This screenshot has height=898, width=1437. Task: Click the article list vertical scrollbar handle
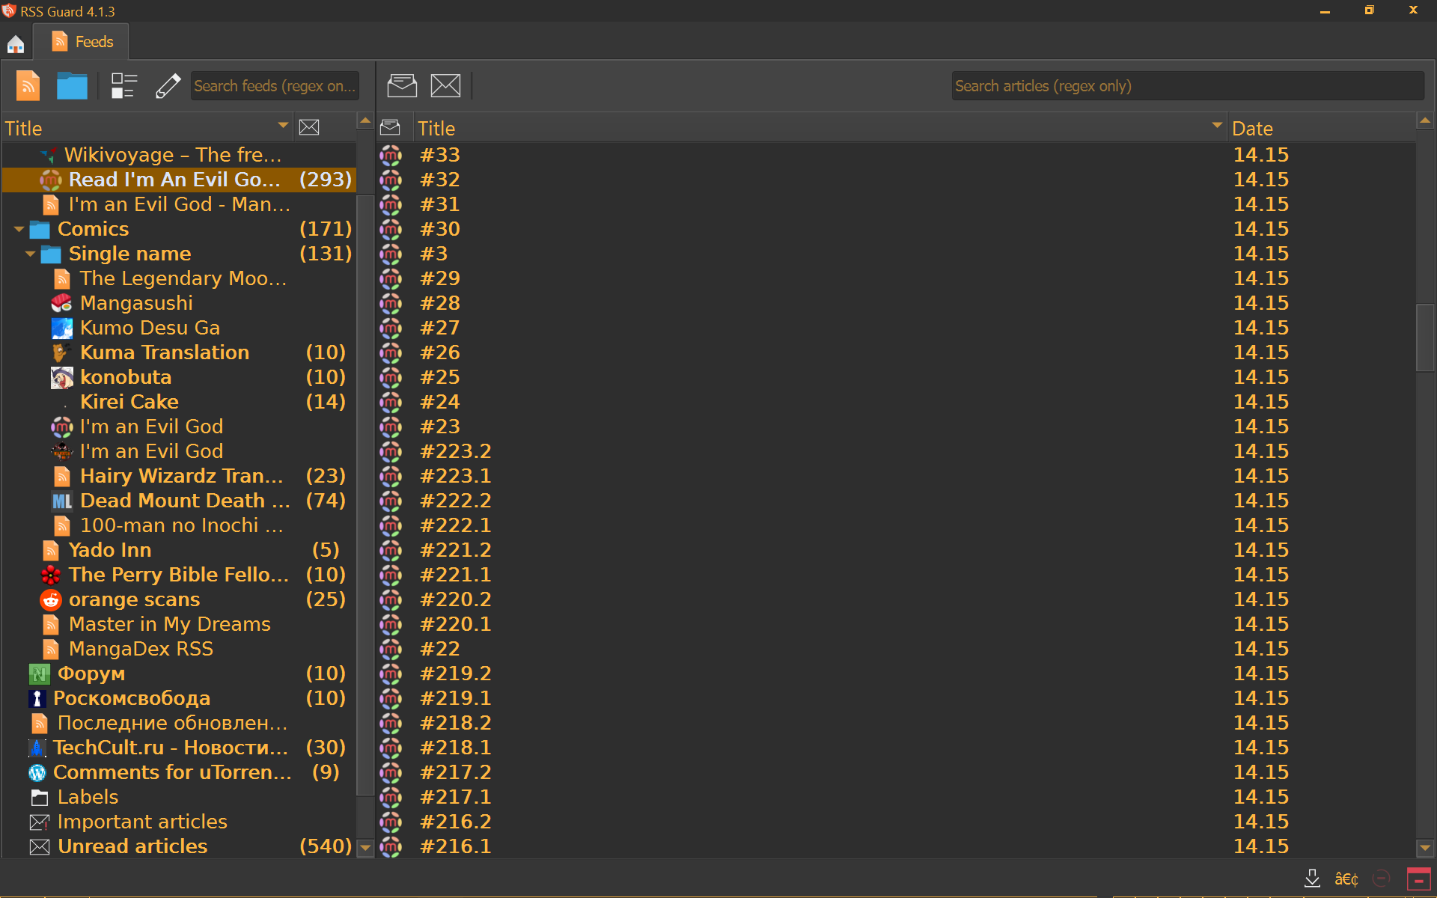coord(1425,337)
